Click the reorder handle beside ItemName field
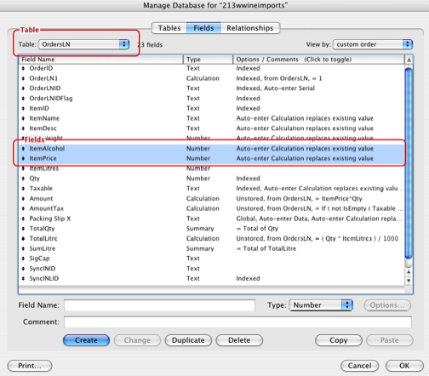429x376 pixels. (23, 118)
